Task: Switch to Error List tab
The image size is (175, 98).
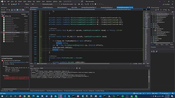Action: 86,91
